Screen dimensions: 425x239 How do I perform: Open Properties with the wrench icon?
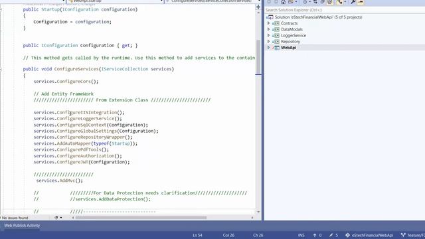(353, 2)
